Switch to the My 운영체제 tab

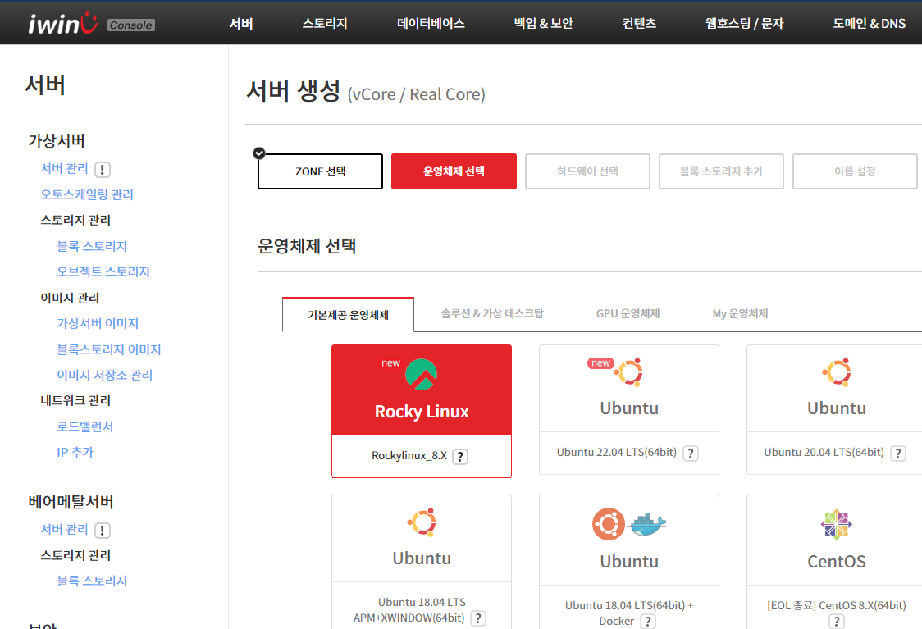741,313
